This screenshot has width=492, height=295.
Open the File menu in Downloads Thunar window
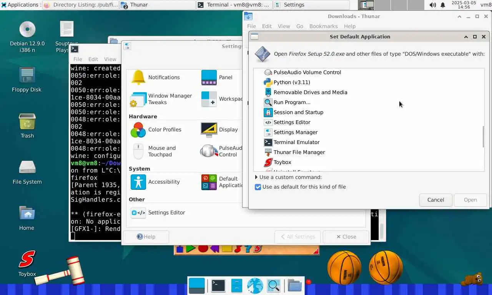coord(251,26)
